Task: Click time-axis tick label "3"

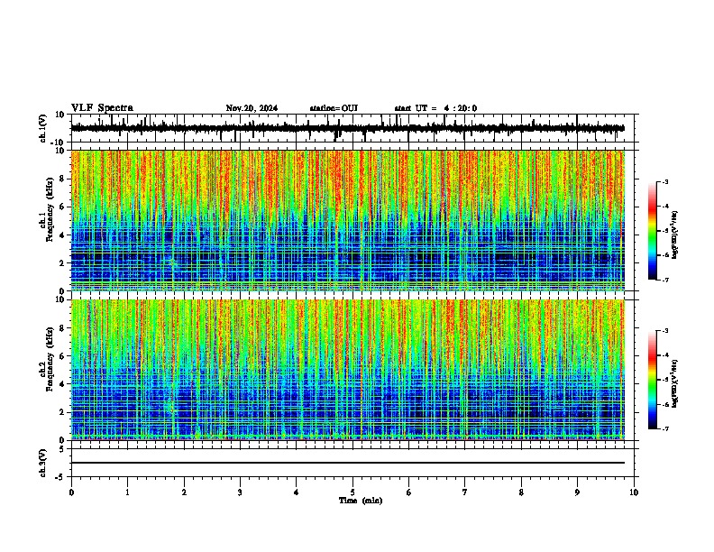Action: [x=240, y=492]
